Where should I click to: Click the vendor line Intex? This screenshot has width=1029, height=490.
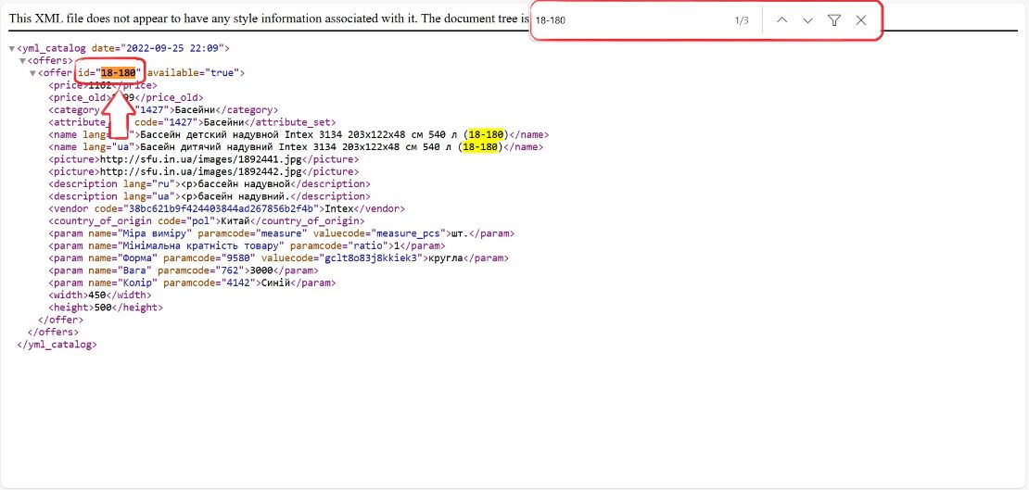(x=226, y=208)
